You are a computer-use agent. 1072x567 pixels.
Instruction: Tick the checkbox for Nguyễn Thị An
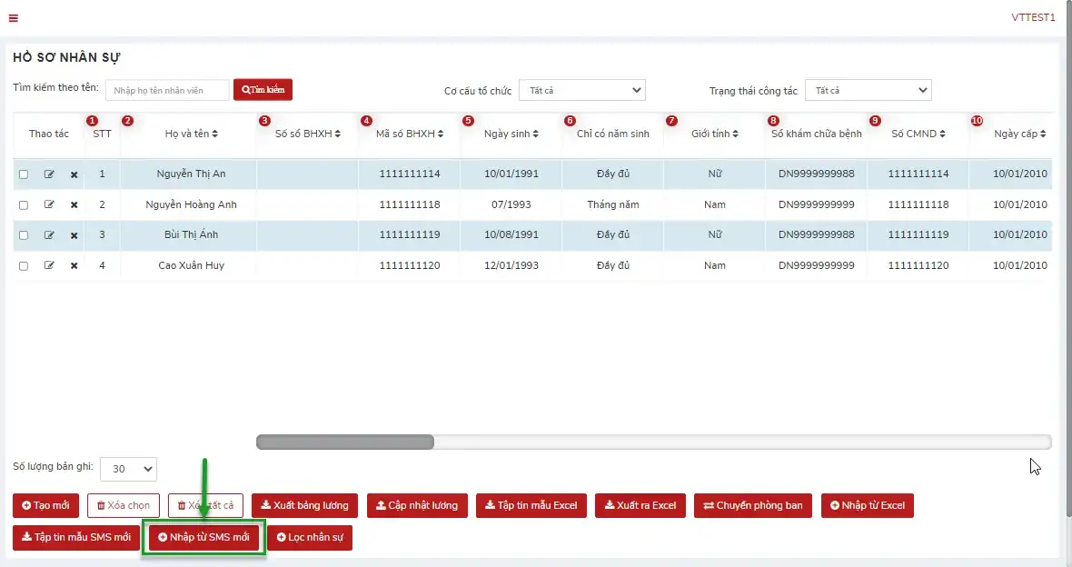[x=24, y=174]
